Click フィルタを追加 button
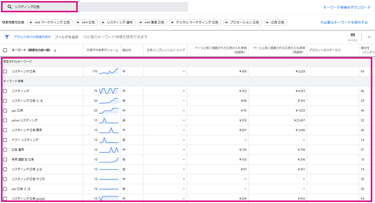 [x=66, y=37]
